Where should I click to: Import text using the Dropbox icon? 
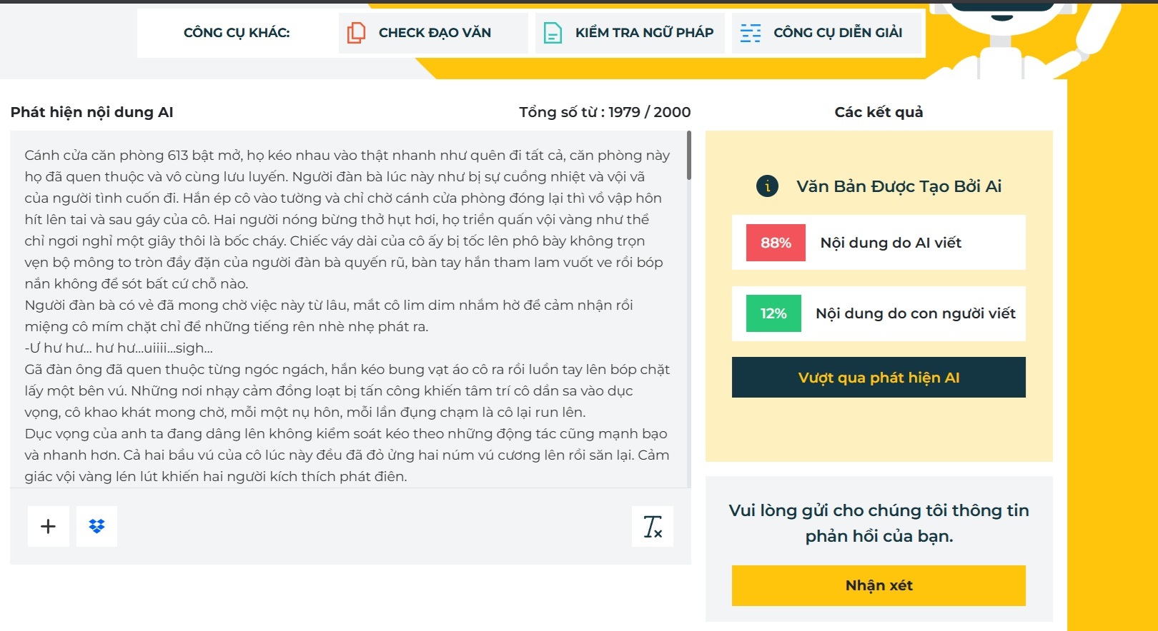(x=96, y=527)
